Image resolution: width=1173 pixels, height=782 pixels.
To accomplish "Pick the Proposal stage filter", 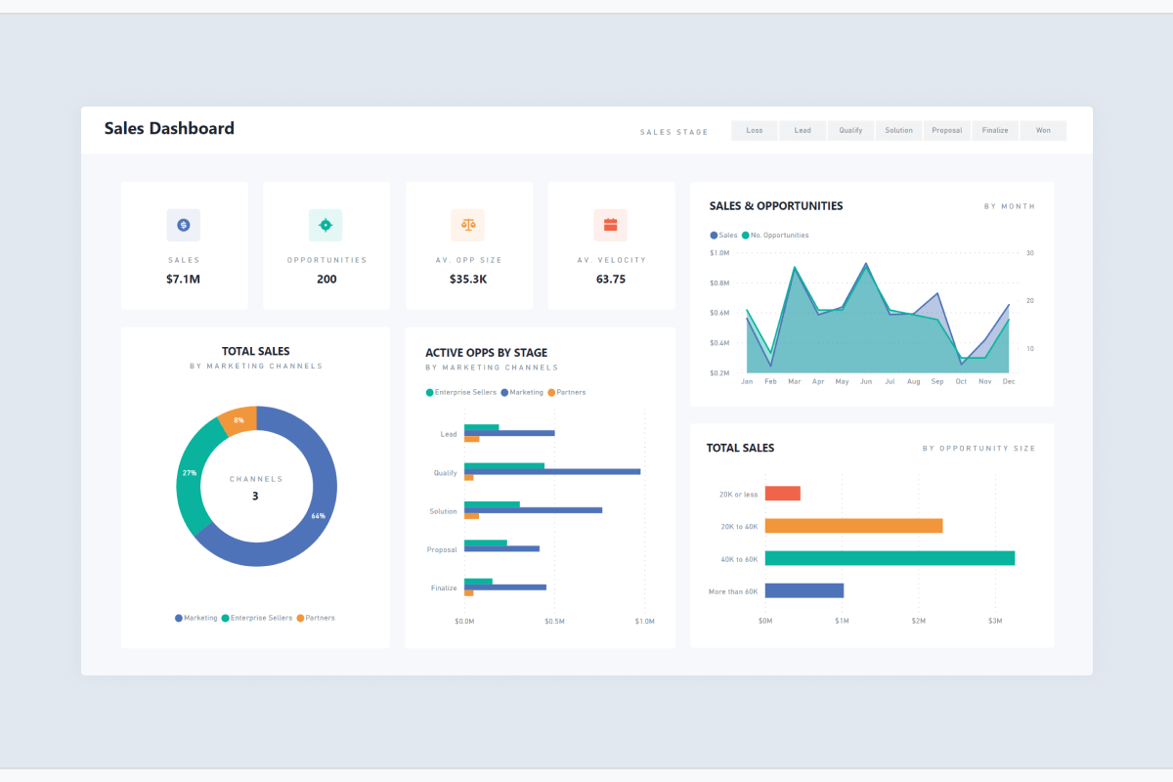I will [947, 131].
